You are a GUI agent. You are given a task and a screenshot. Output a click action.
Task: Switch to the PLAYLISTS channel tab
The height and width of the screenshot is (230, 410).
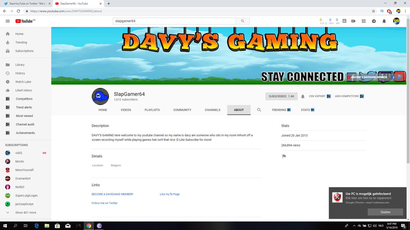[152, 110]
